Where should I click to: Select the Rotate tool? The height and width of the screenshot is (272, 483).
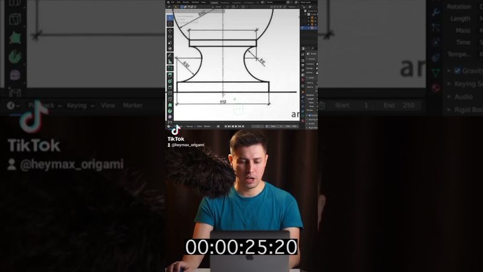[x=170, y=36]
